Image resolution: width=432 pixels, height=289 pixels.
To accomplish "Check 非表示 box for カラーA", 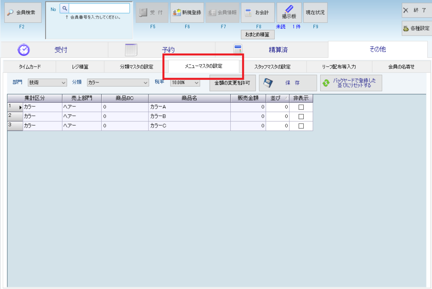I will (301, 107).
